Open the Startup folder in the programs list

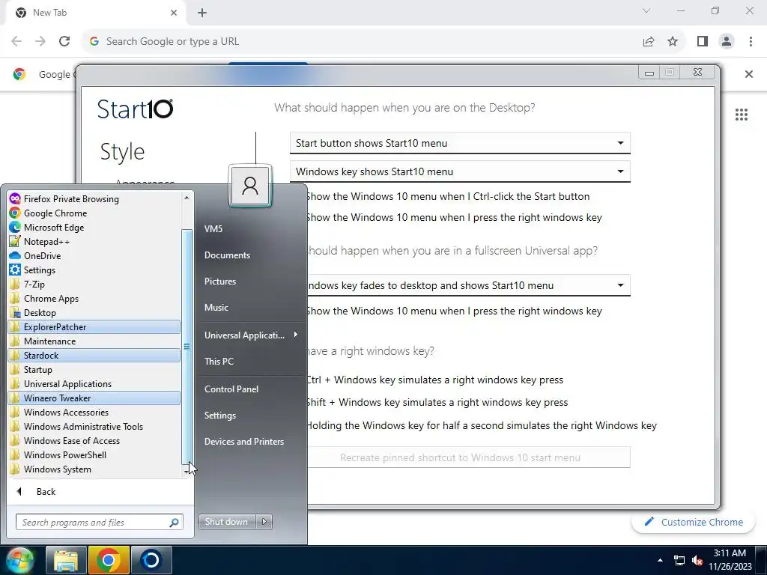click(x=94, y=370)
